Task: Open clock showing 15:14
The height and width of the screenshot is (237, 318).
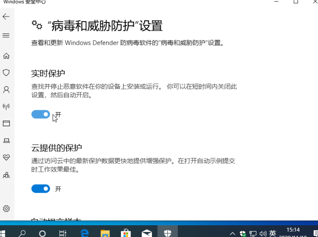Action: pos(293,230)
